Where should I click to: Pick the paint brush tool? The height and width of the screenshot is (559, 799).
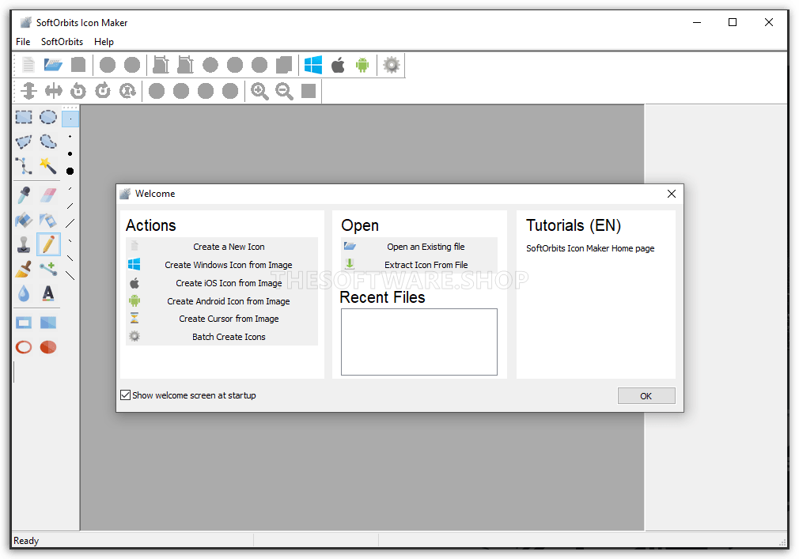point(24,269)
